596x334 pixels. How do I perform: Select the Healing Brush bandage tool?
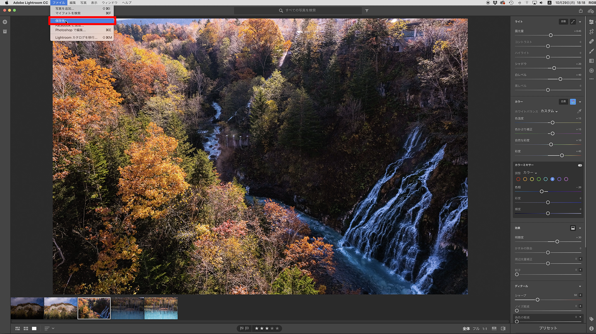tap(591, 41)
